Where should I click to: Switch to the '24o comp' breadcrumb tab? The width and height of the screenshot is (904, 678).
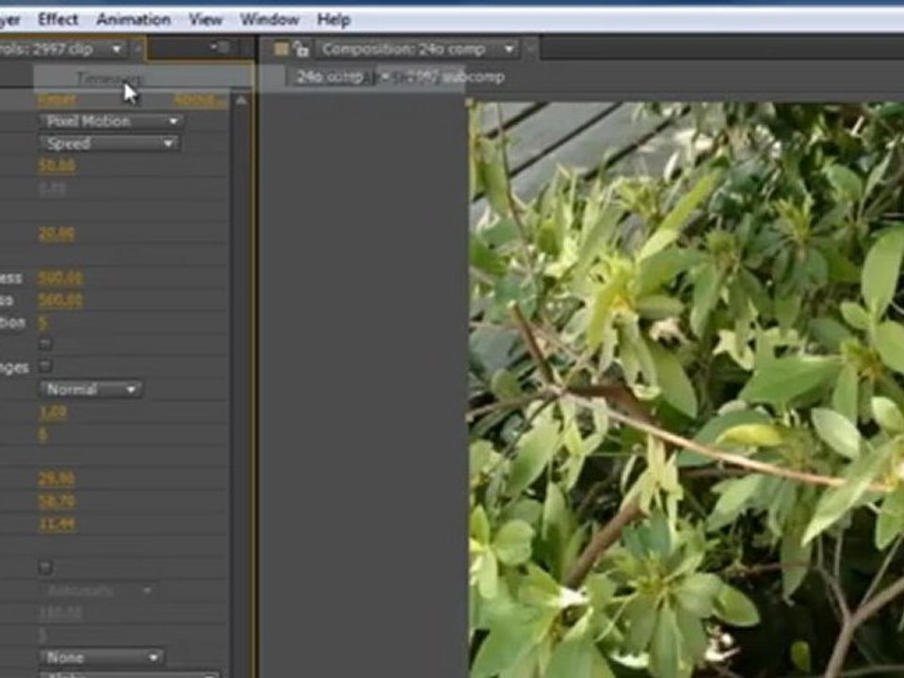click(x=330, y=76)
